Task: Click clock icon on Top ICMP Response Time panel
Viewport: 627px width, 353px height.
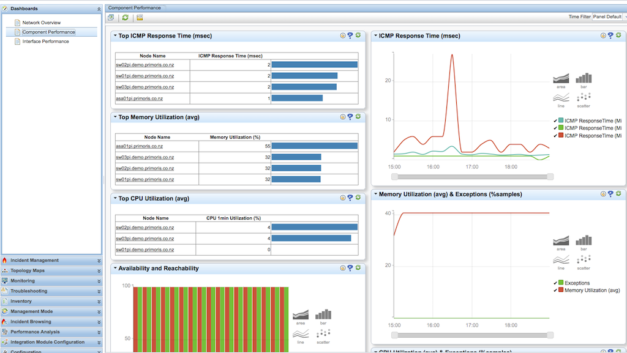Action: [343, 35]
